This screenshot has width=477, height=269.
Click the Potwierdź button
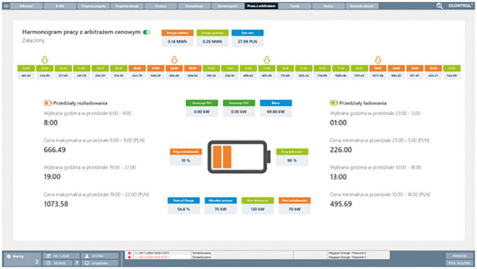pyautogui.click(x=459, y=256)
